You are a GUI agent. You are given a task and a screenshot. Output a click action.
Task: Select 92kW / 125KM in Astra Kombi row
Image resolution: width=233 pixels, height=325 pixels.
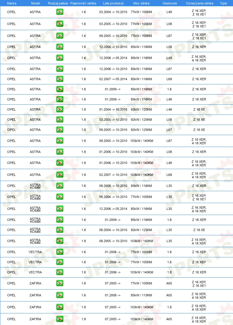tap(142, 230)
